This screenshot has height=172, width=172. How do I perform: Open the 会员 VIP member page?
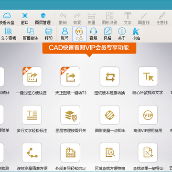(79, 34)
